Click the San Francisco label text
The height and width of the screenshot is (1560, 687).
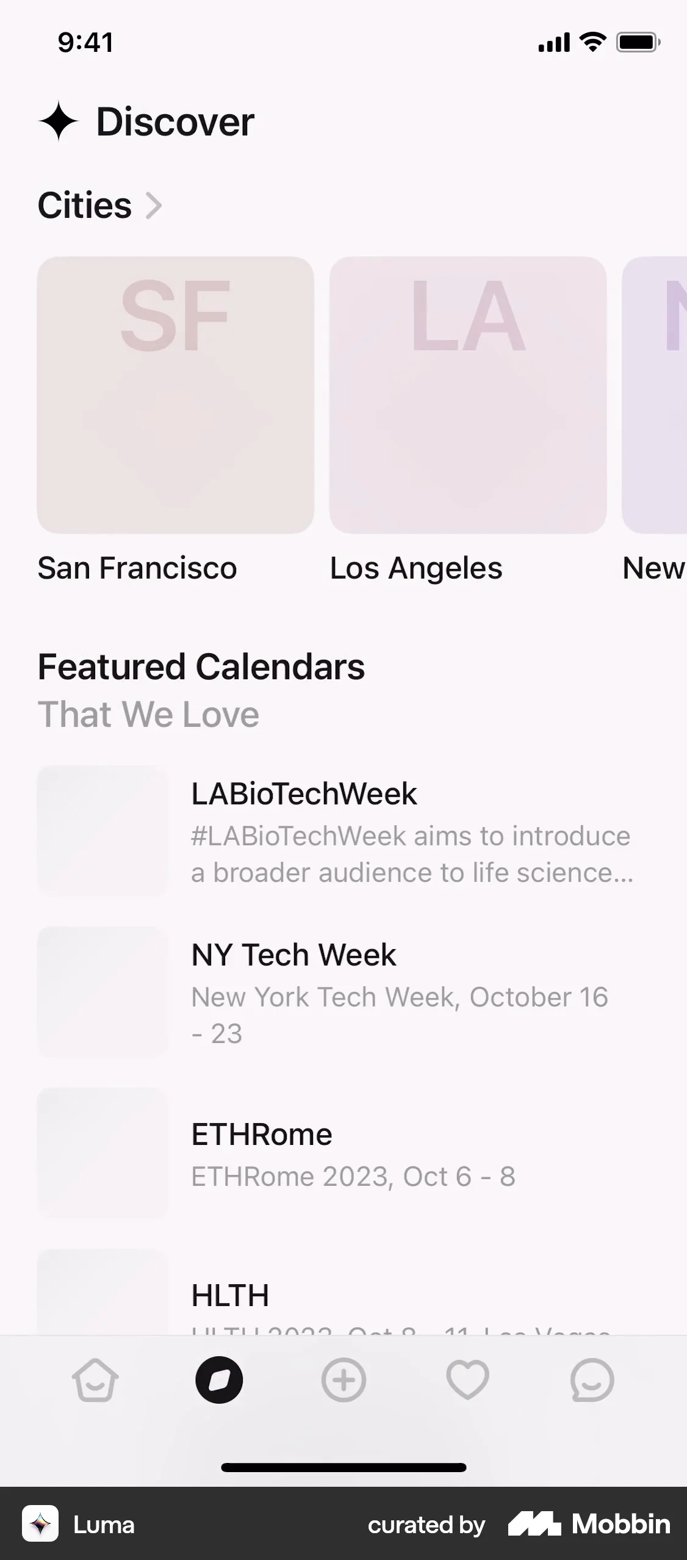[x=137, y=568]
